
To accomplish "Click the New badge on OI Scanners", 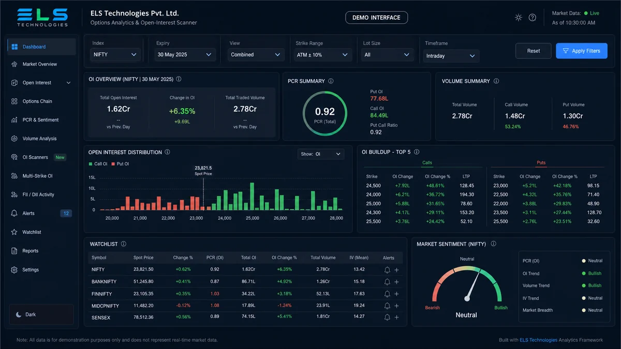I will click(x=60, y=157).
